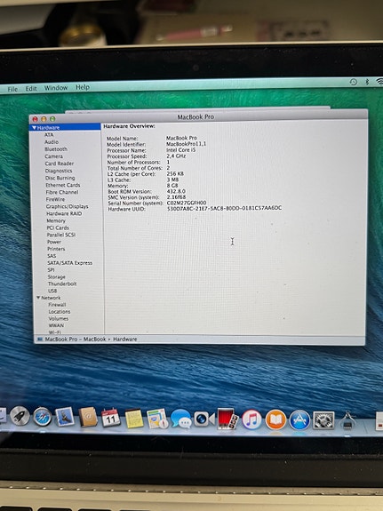Select Locations under Network
Viewport: 383px width, 511px height.
pos(60,312)
